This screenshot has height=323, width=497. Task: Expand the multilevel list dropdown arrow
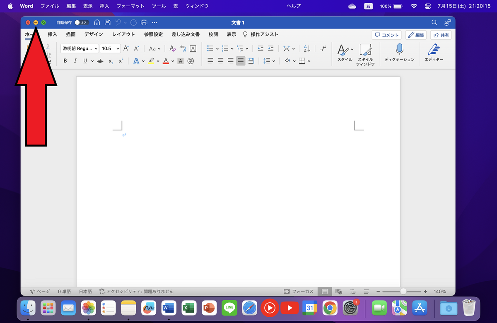pyautogui.click(x=247, y=48)
